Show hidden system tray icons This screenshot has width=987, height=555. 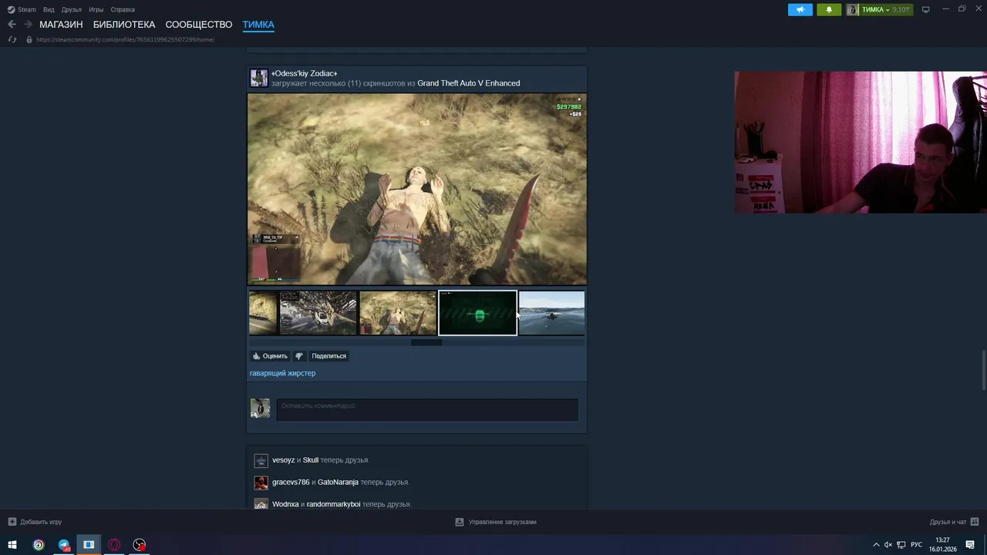(x=876, y=545)
